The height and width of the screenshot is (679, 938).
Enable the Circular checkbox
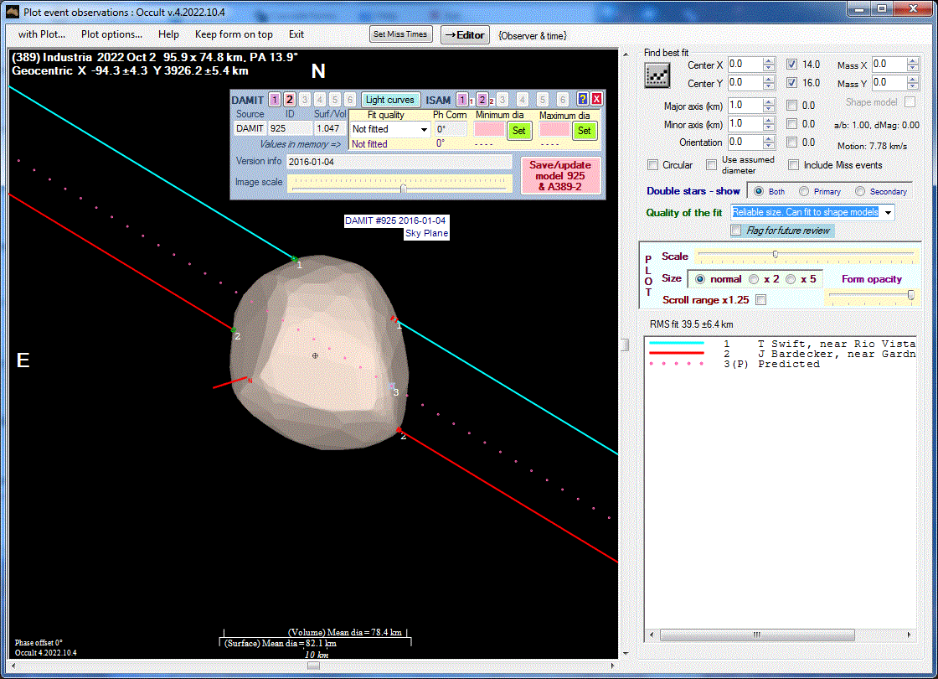[653, 165]
